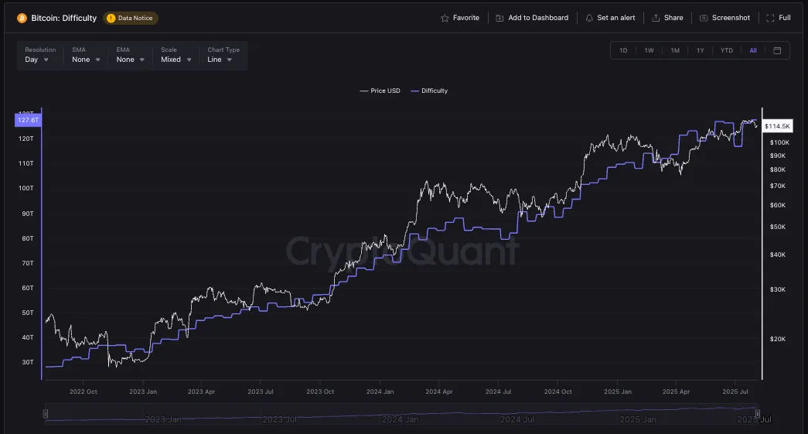Select the 1Y time range
The image size is (808, 434).
(701, 50)
